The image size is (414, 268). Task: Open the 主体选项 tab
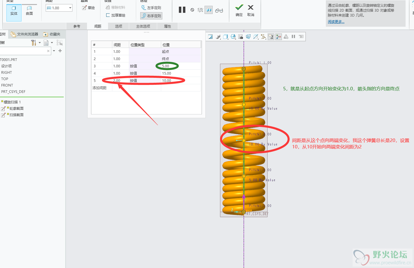(x=143, y=26)
